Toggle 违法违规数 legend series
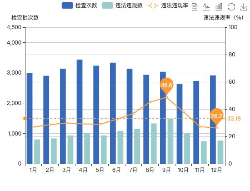Image resolution: width=250 pixels, height=191 pixels. pyautogui.click(x=122, y=5)
